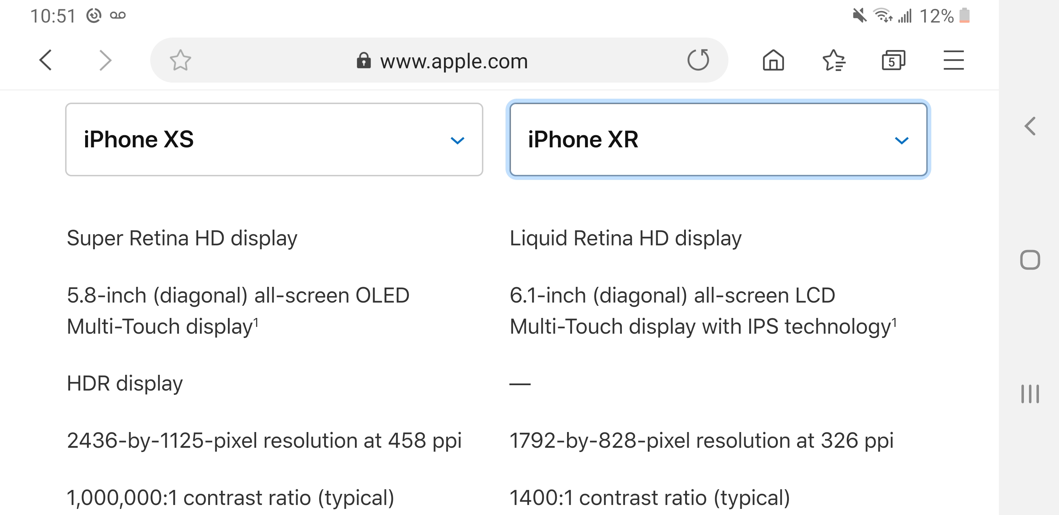Open the saved bookmarks list
This screenshot has height=515, width=1059.
coord(833,60)
